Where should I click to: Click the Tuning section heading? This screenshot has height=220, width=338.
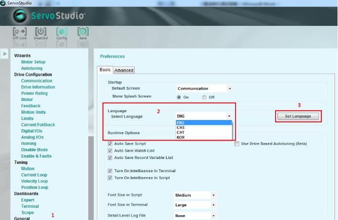pyautogui.click(x=20, y=162)
